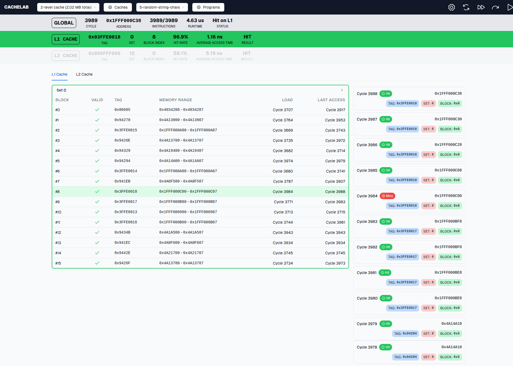The image size is (513, 366).
Task: Click memory range 0x4034280 - 0x4034287
Action: (181, 110)
